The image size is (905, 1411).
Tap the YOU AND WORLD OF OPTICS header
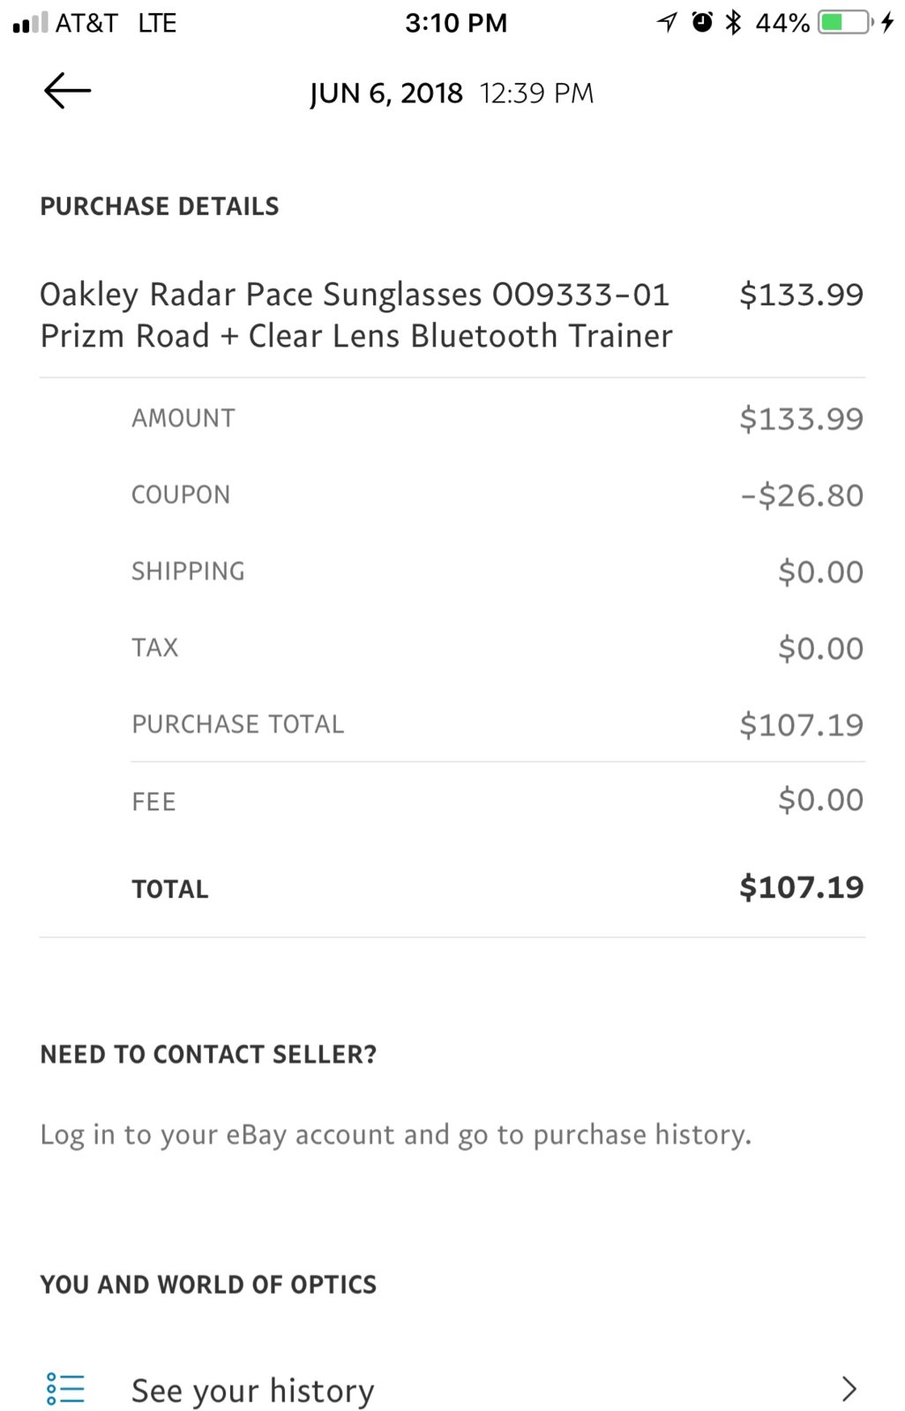tap(206, 1284)
